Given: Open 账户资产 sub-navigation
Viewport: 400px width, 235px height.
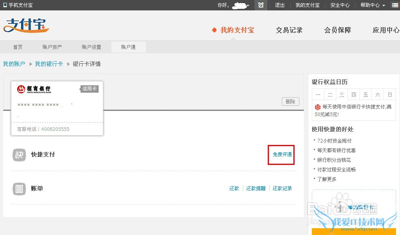Looking at the screenshot, I should click(52, 47).
